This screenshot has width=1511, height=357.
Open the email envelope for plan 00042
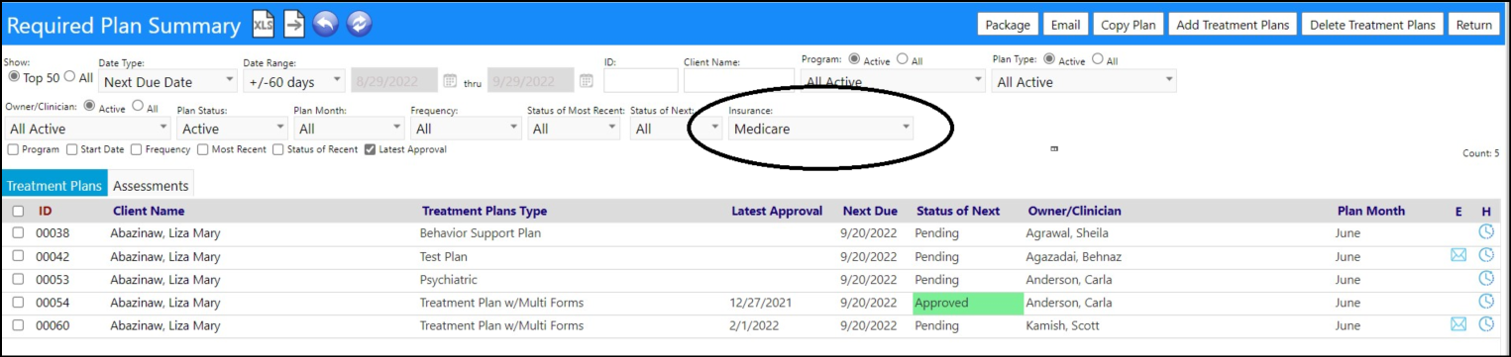1457,255
